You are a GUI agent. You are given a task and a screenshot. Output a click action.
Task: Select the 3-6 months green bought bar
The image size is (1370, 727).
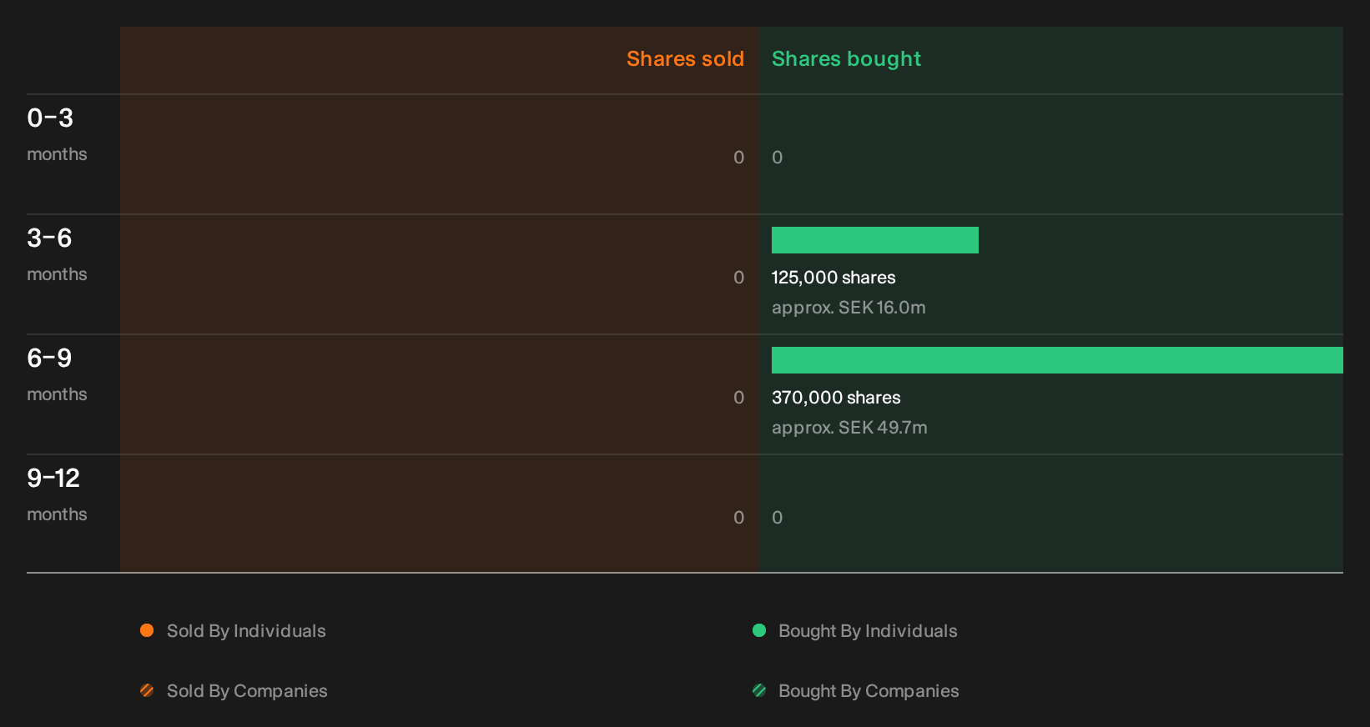click(x=875, y=240)
